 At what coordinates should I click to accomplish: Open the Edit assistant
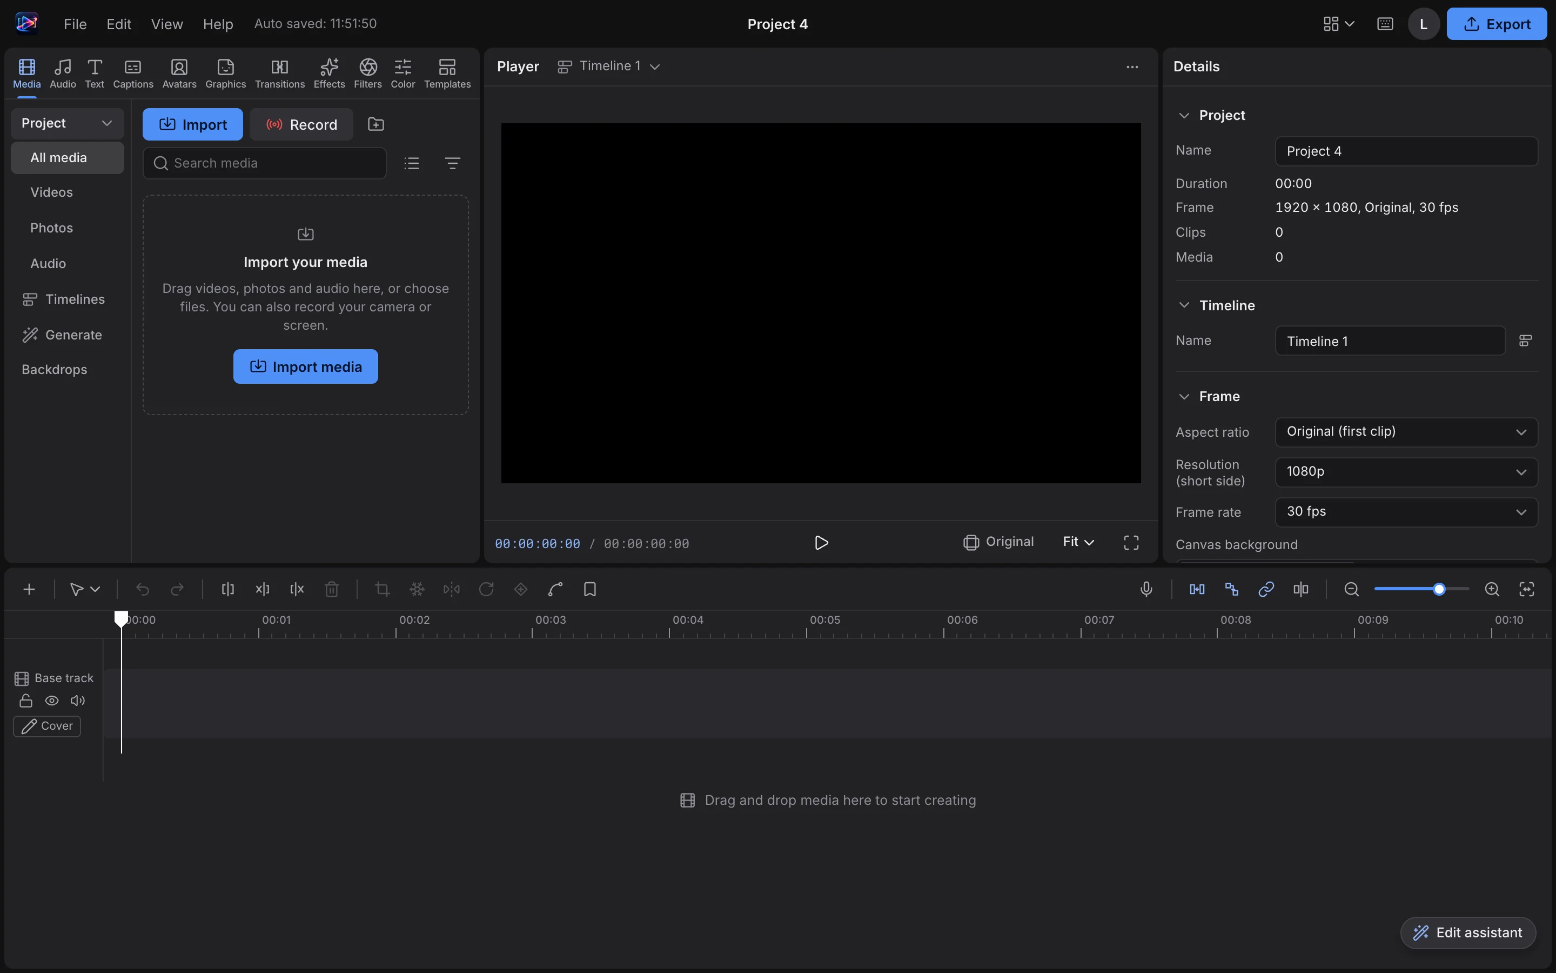(1468, 933)
